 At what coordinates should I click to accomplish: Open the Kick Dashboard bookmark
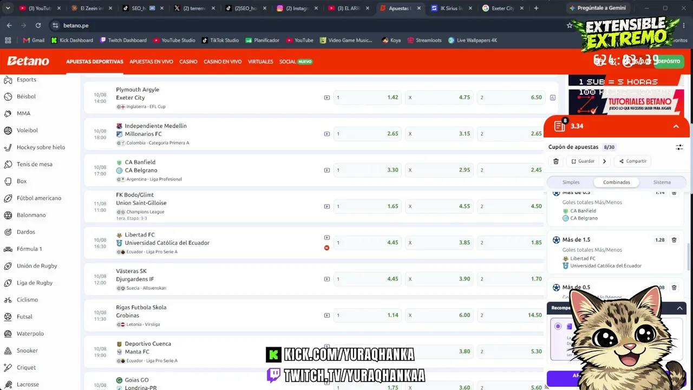pyautogui.click(x=72, y=40)
